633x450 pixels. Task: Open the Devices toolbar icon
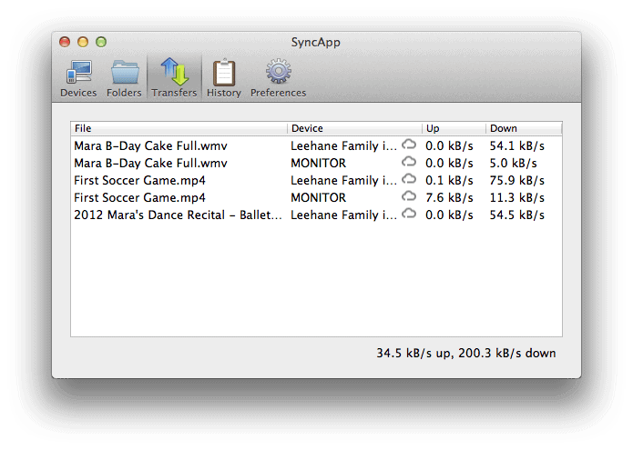coord(78,73)
